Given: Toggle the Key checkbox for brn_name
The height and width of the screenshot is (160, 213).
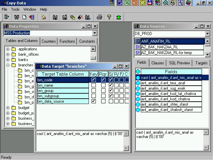Looking at the screenshot, I should pyautogui.click(x=94, y=85).
